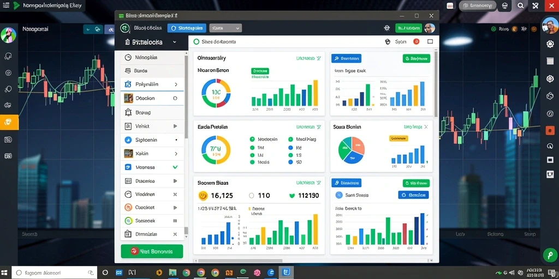Click the blue button in the header toolbar

187,28
